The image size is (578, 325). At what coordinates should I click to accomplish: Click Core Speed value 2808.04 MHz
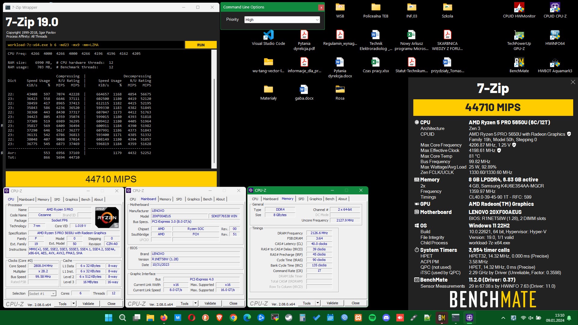pos(43,266)
